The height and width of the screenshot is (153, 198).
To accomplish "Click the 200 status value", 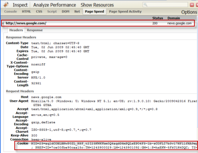I will click(x=155, y=23).
